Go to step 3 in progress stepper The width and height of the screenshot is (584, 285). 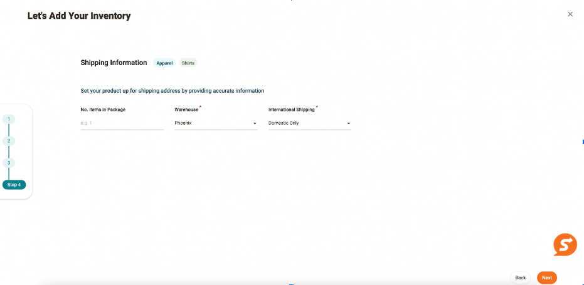tap(9, 163)
